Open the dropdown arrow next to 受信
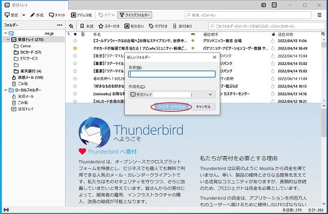This screenshot has height=214, width=328. pyautogui.click(x=23, y=15)
